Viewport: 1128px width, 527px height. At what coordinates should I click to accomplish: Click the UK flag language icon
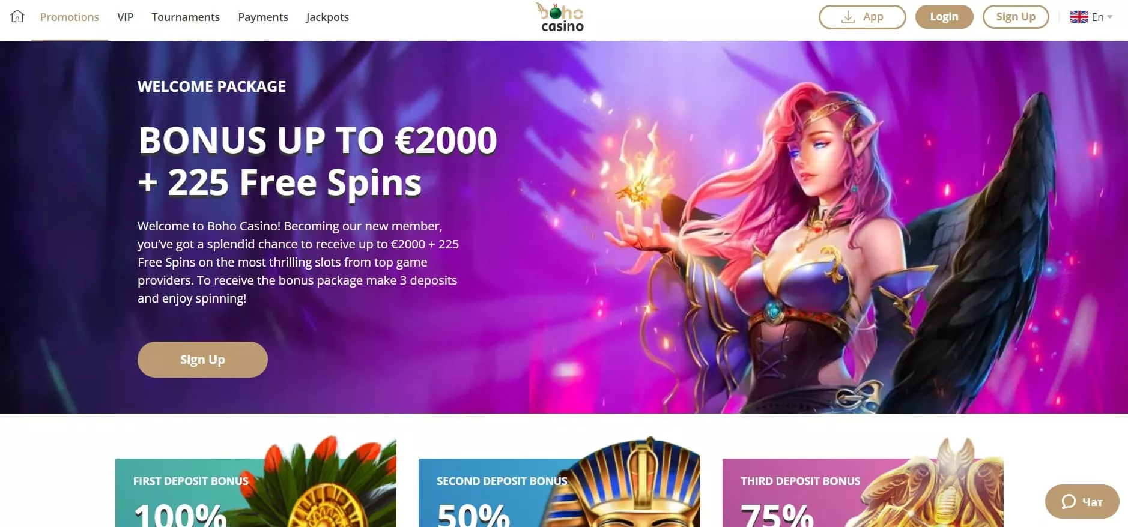(x=1079, y=17)
